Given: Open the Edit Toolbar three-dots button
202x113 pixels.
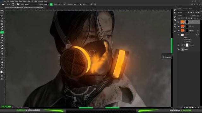Looking at the screenshot, I should 2,68.
